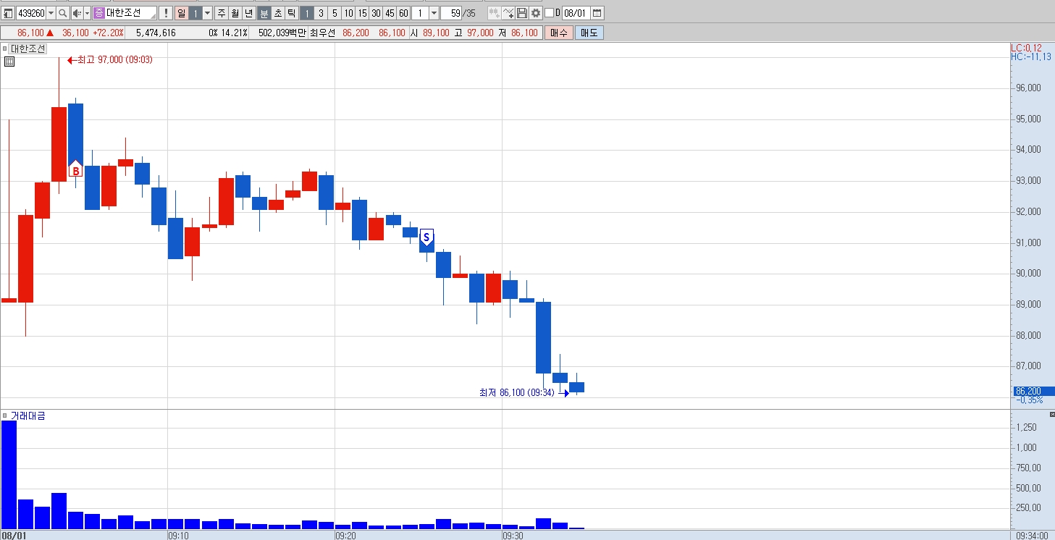The image size is (1055, 540).
Task: Select the 분 (minute) chart period toggle
Action: pyautogui.click(x=264, y=13)
